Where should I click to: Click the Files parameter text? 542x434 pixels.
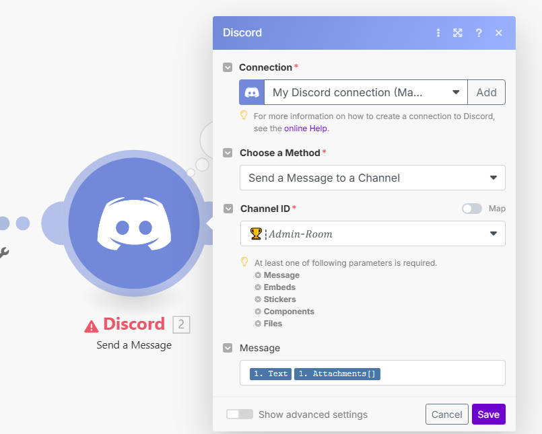[273, 324]
